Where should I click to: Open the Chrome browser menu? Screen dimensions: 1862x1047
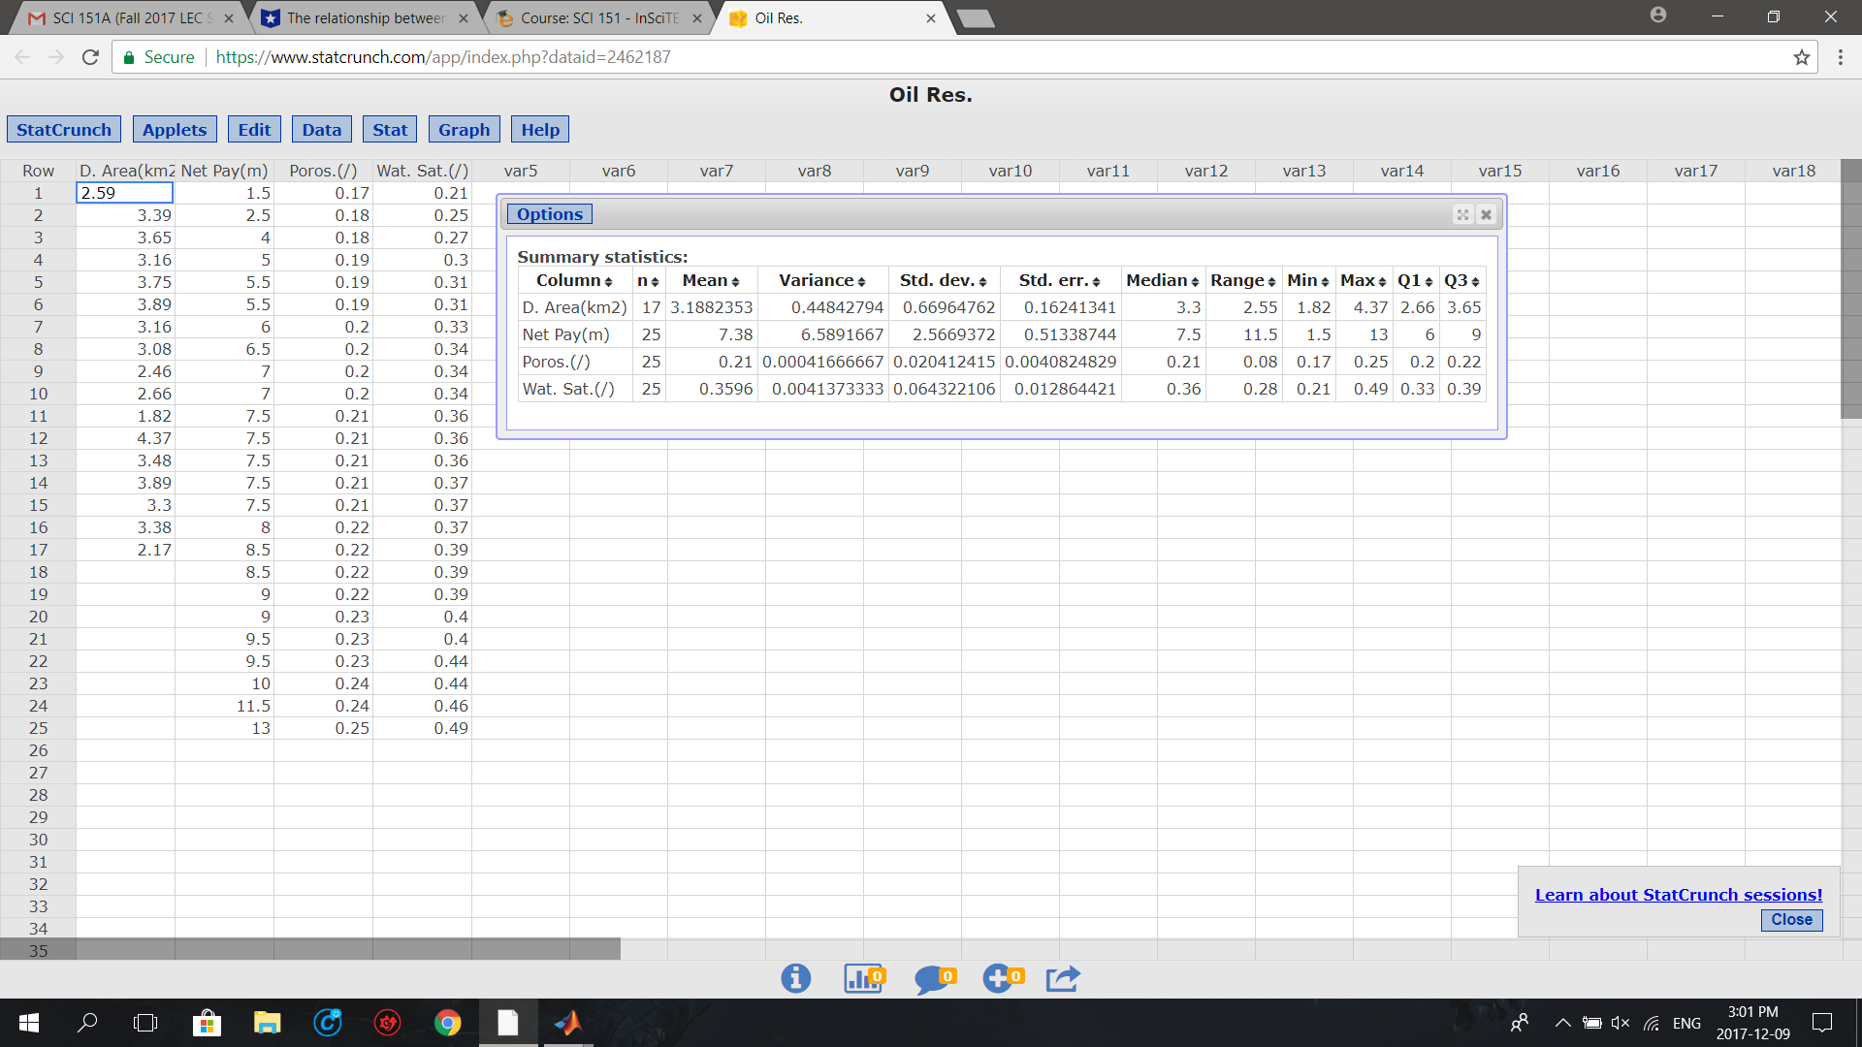(1842, 57)
